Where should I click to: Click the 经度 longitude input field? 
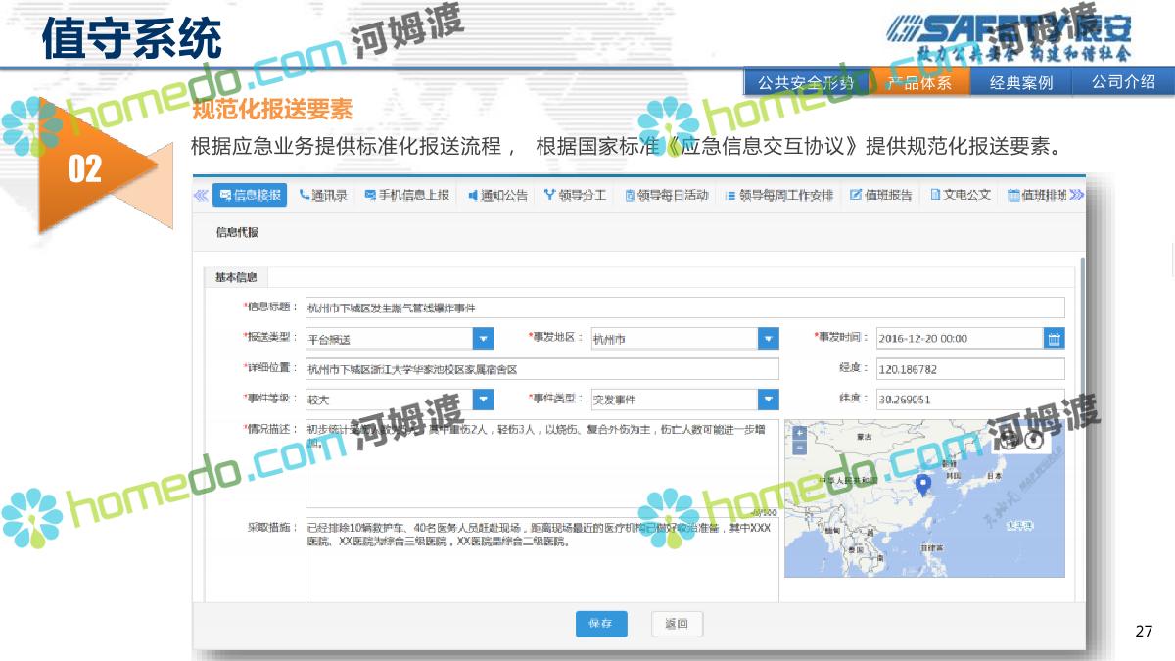tap(969, 369)
